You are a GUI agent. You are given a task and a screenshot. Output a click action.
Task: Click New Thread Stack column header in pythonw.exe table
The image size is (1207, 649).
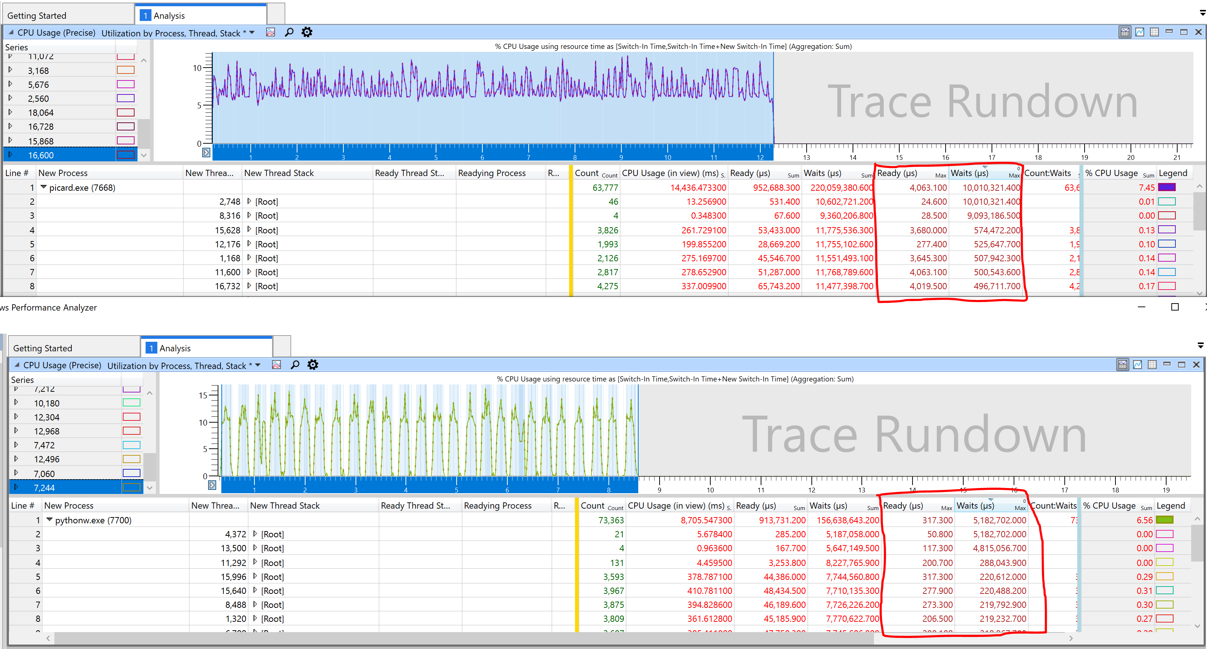click(313, 505)
